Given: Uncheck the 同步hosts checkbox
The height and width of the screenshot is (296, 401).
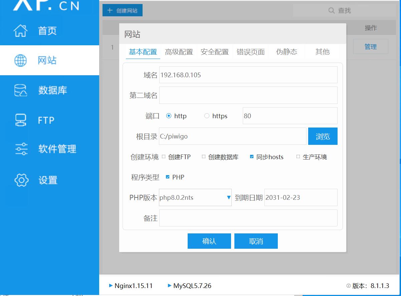Looking at the screenshot, I should 252,156.
